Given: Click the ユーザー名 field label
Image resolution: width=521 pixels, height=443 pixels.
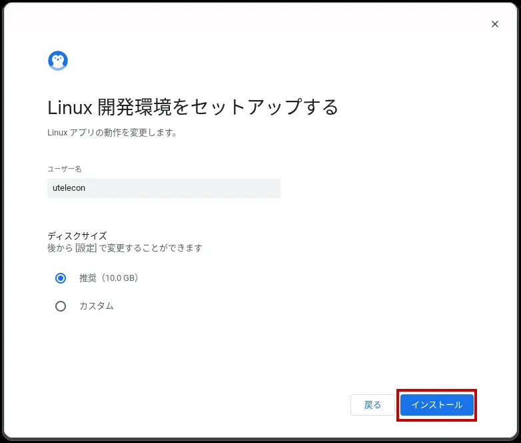Looking at the screenshot, I should 65,169.
